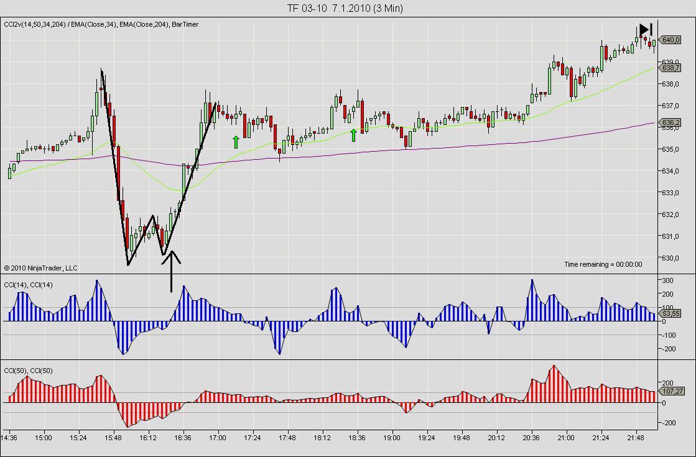Click the 300 level on CCI(14) axis
Viewport: 696px width, 457px height.
point(667,280)
